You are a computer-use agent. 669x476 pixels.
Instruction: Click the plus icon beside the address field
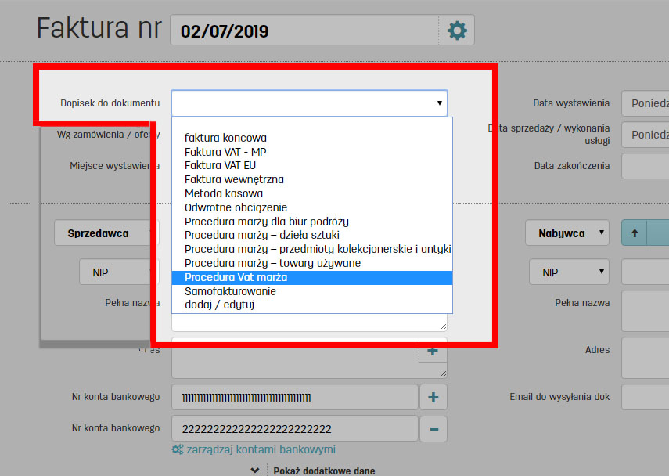point(433,352)
